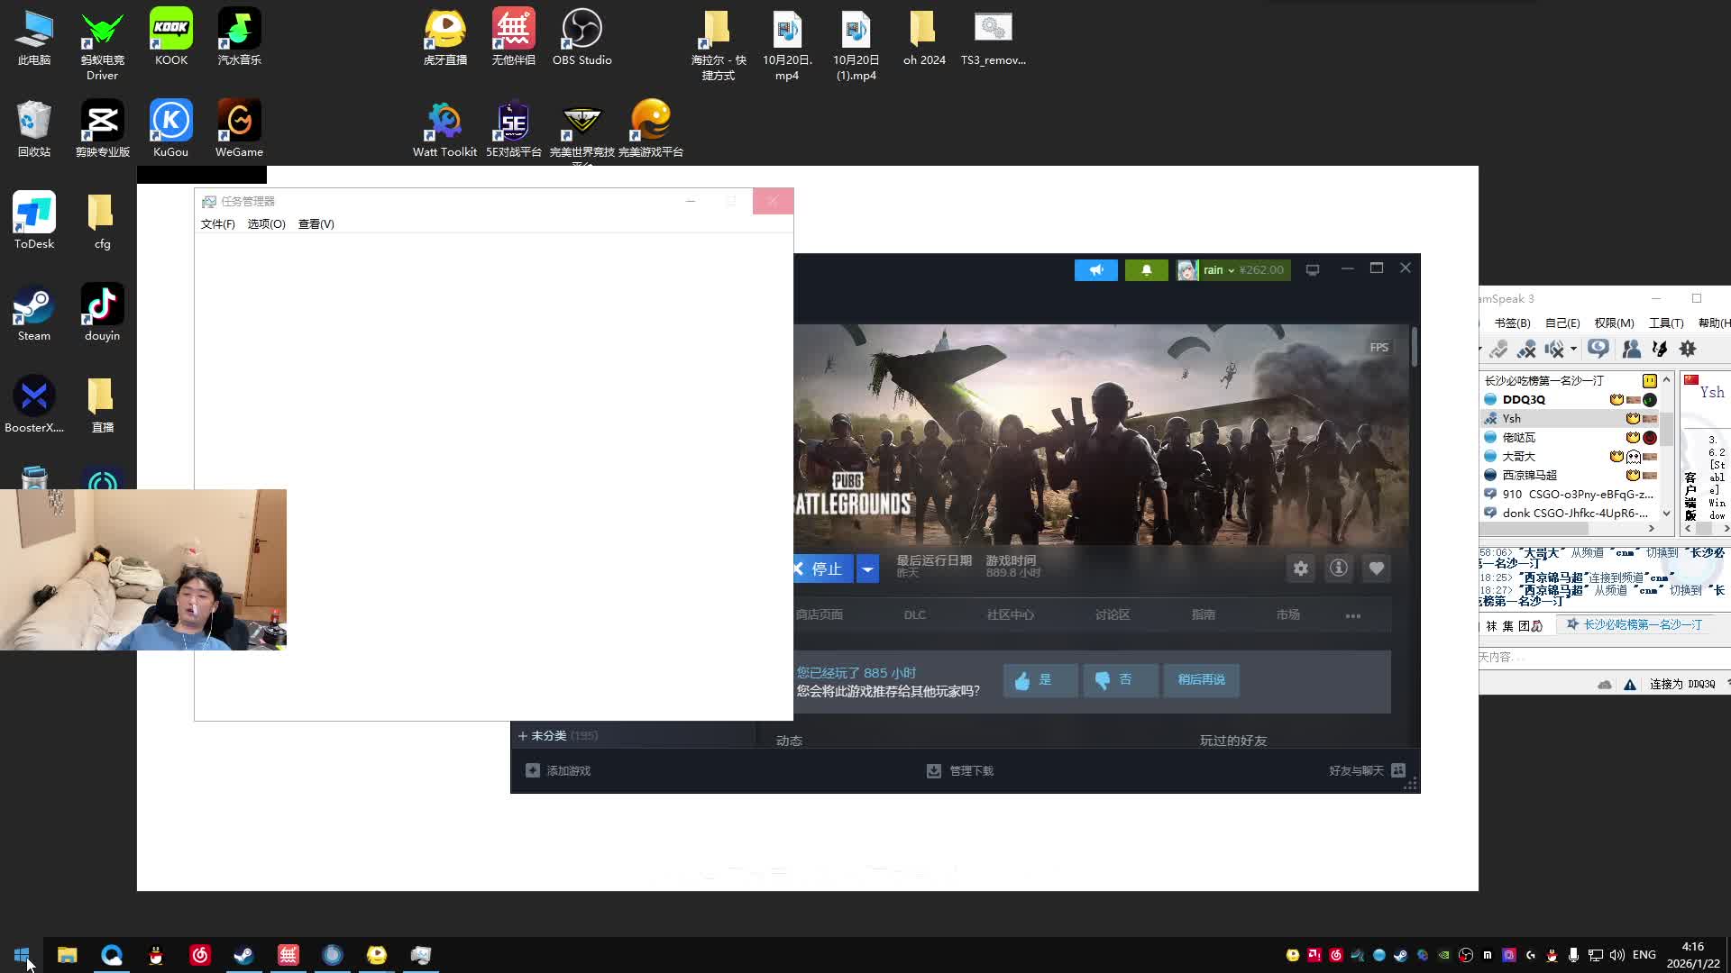Expand dropdown arrow next to 停止 button
Viewport: 1731px width, 973px height.
[867, 569]
